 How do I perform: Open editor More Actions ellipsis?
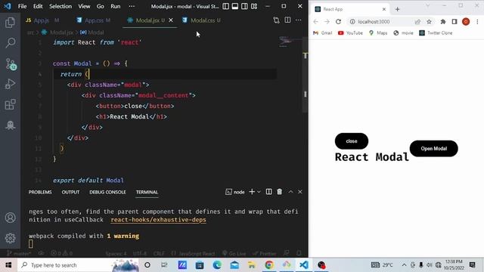click(x=299, y=20)
